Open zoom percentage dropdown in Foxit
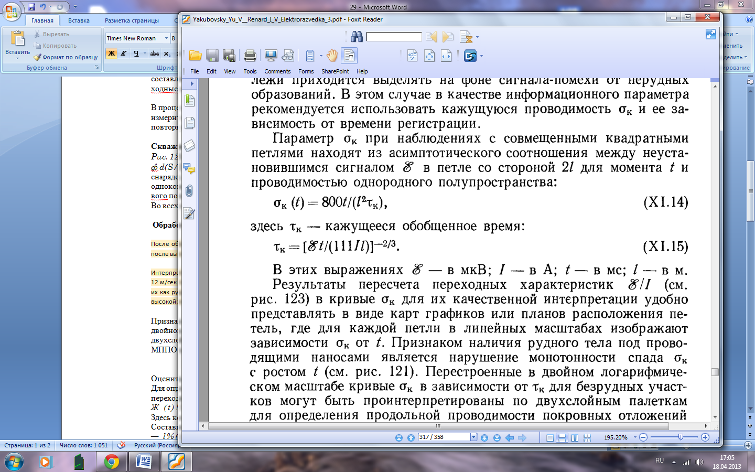 [x=635, y=437]
